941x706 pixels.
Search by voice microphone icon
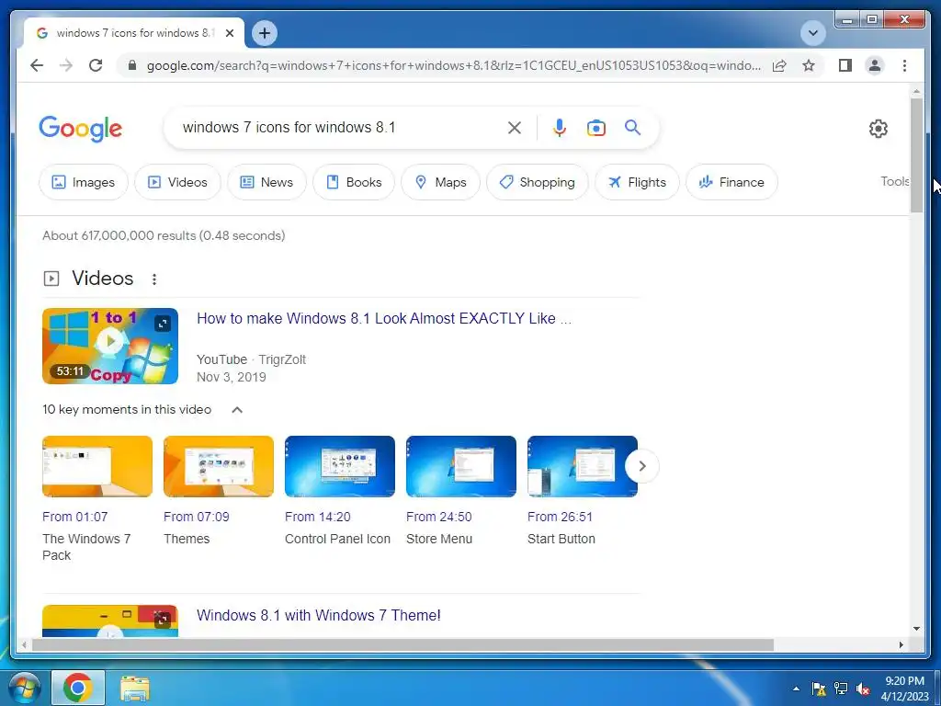coord(560,127)
